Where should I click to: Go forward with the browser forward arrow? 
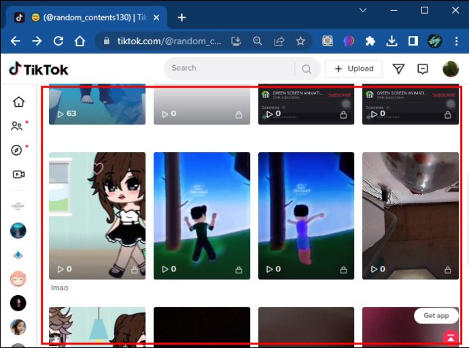[37, 41]
